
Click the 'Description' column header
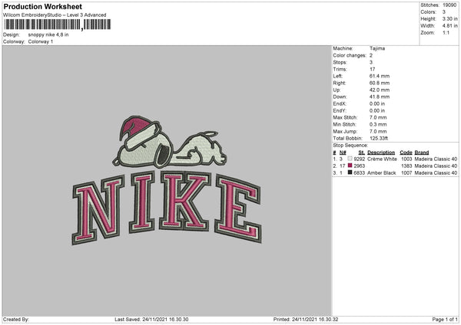(381, 153)
